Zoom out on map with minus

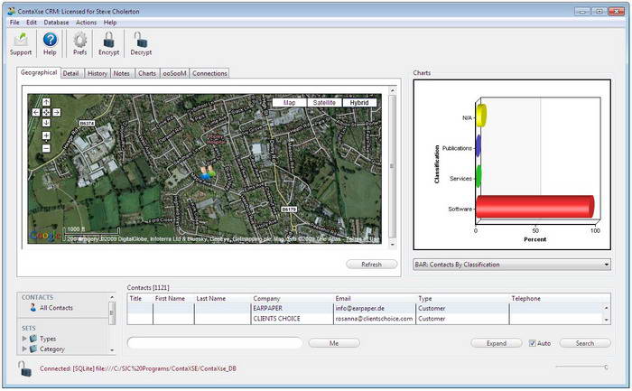tap(46, 149)
